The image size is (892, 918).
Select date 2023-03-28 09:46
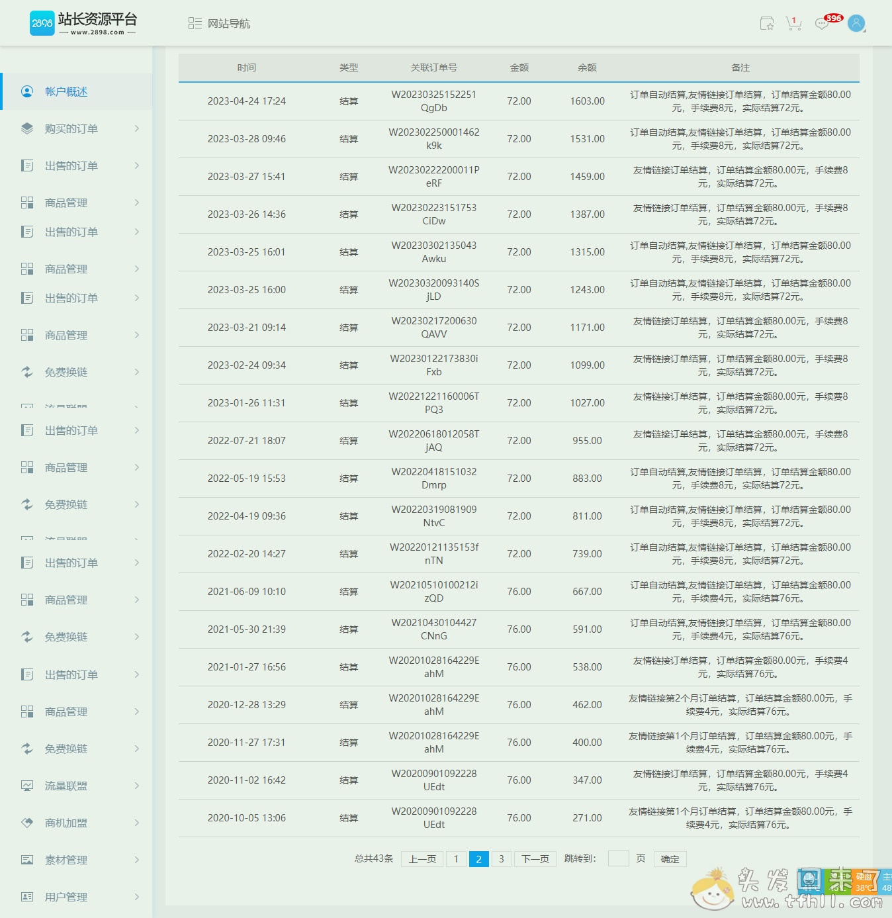(x=247, y=139)
